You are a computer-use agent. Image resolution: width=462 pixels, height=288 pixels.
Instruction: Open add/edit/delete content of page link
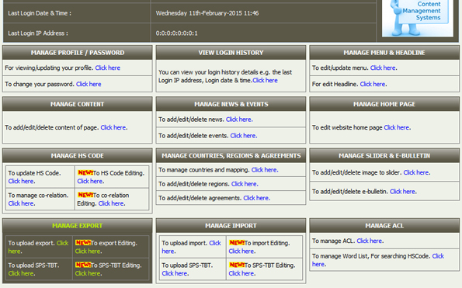point(113,127)
